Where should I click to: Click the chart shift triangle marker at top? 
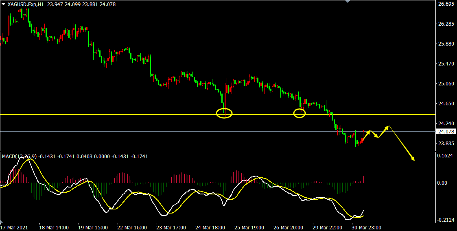(x=347, y=2)
